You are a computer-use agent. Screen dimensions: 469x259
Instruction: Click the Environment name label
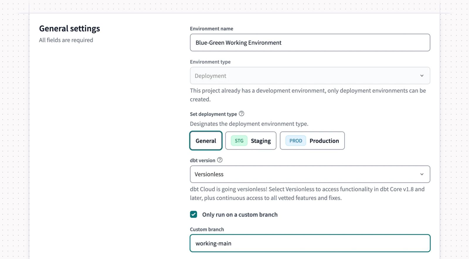[212, 29]
